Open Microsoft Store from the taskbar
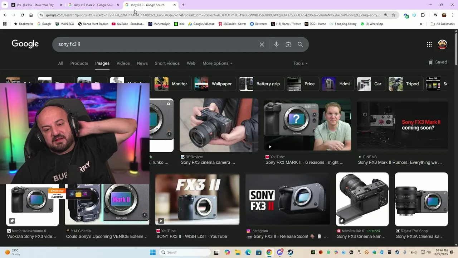The height and width of the screenshot is (258, 458). coord(259,252)
